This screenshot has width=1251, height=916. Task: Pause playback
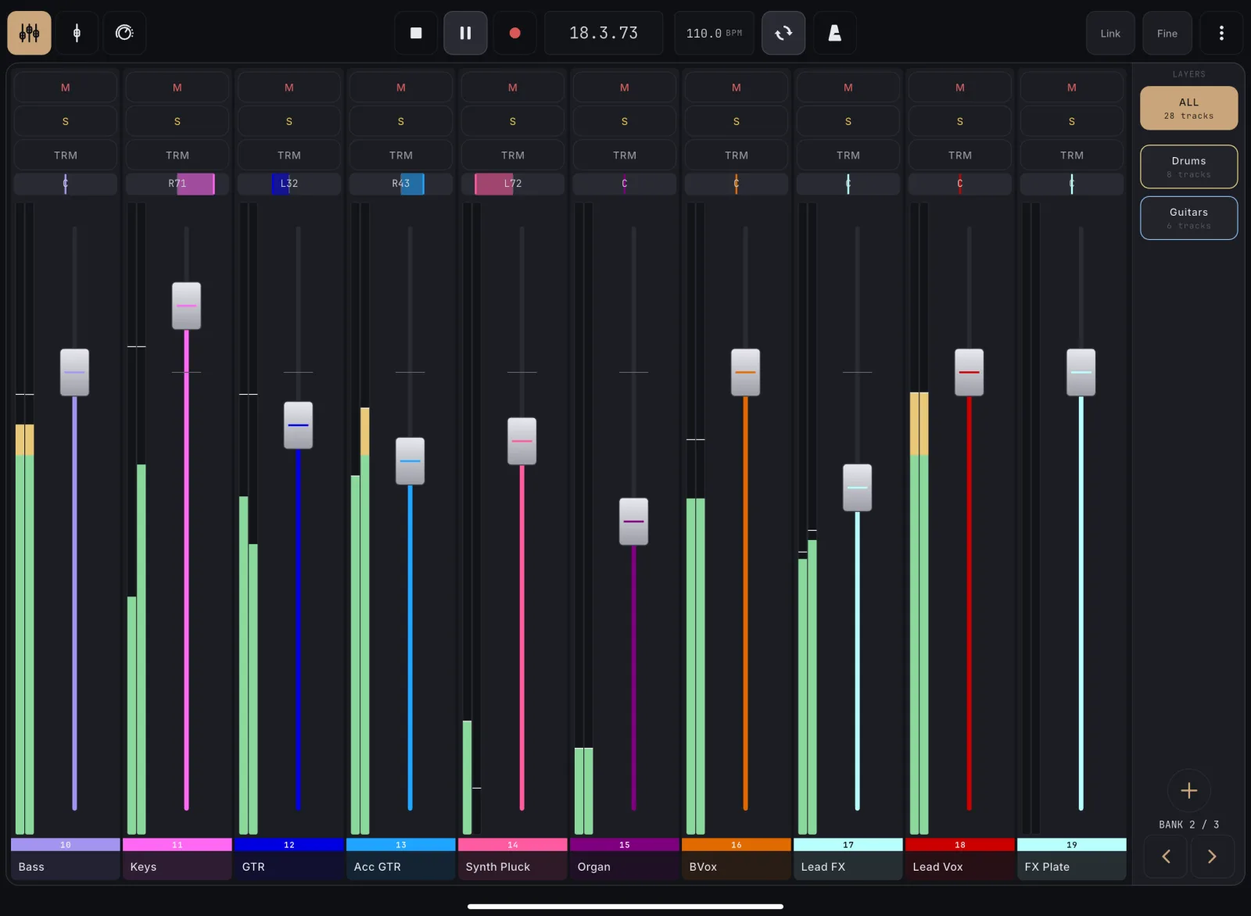465,33
